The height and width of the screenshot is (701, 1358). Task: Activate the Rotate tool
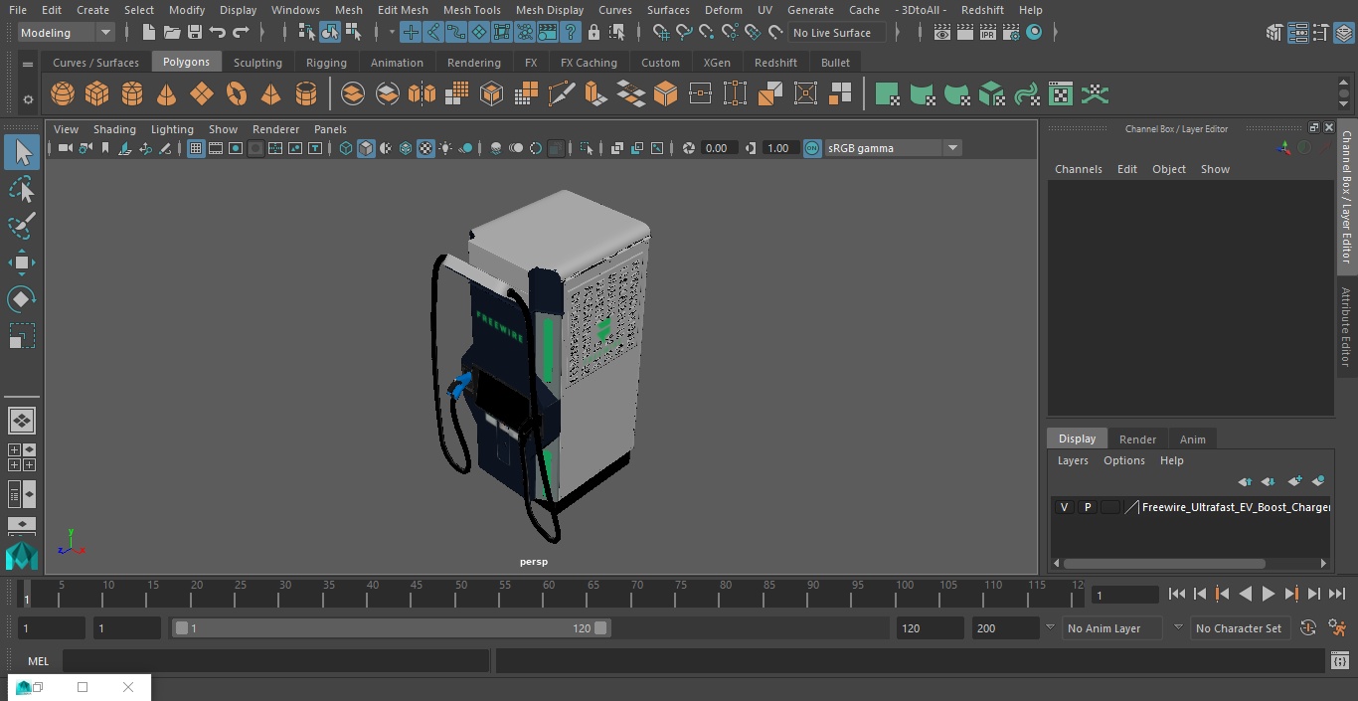point(21,299)
